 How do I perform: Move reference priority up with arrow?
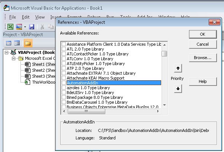click(x=178, y=68)
